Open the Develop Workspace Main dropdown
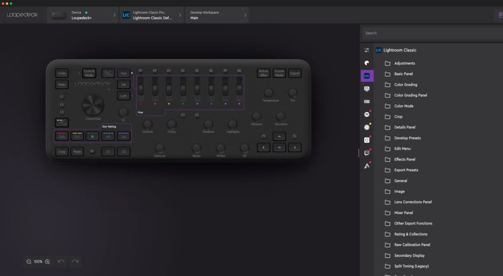Screen dimensions: 503x276 click(217, 15)
